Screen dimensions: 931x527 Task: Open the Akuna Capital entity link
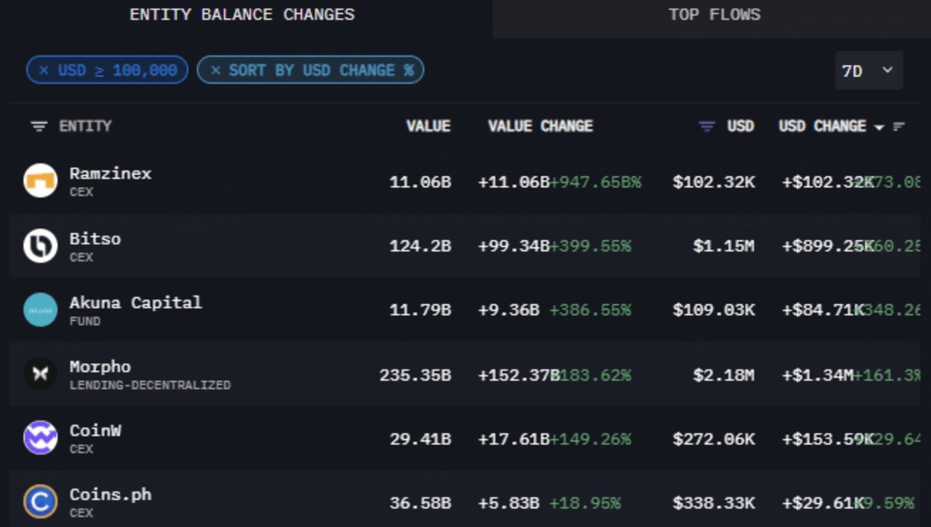136,303
